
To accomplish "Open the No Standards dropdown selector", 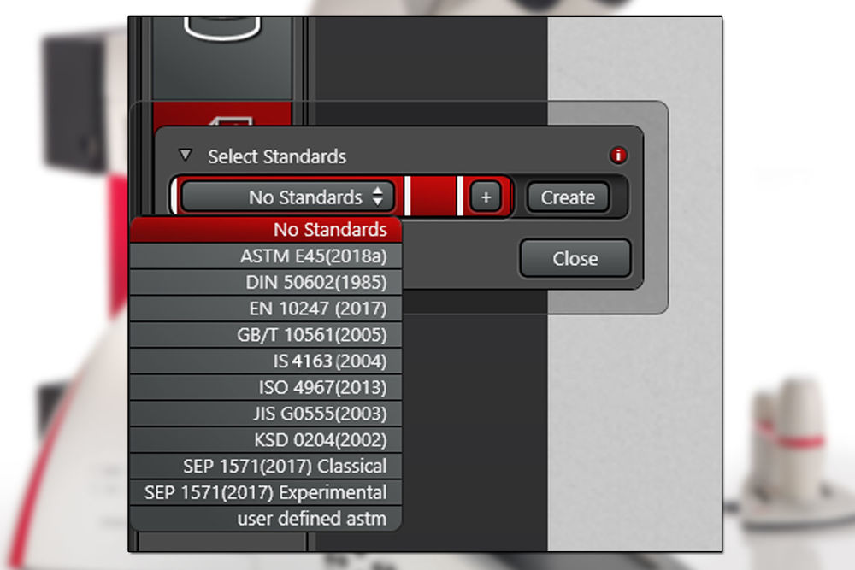I will (x=287, y=197).
